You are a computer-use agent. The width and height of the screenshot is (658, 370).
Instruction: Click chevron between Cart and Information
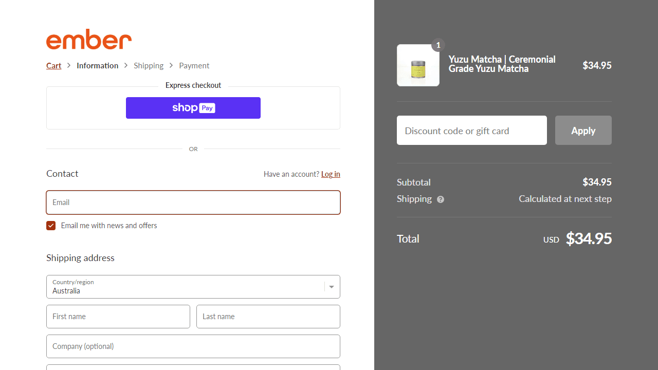(69, 66)
